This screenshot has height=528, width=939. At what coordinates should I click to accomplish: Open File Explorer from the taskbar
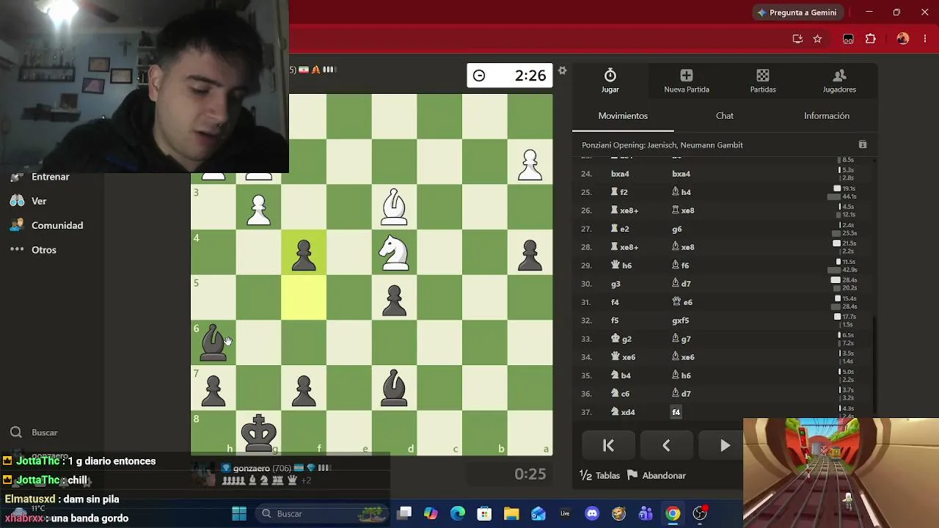tap(511, 513)
